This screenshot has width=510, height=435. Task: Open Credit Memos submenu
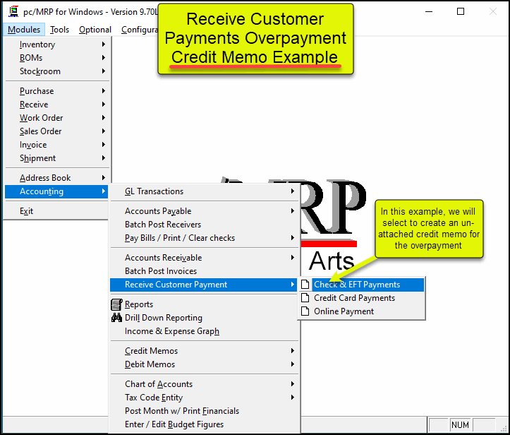coord(151,351)
